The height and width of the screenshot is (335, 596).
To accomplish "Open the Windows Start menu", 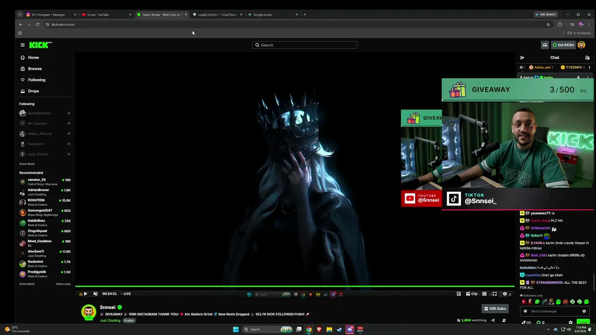I will (x=236, y=329).
